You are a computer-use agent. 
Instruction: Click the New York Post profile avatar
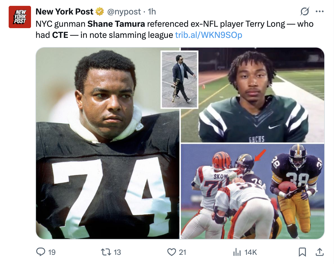[20, 17]
